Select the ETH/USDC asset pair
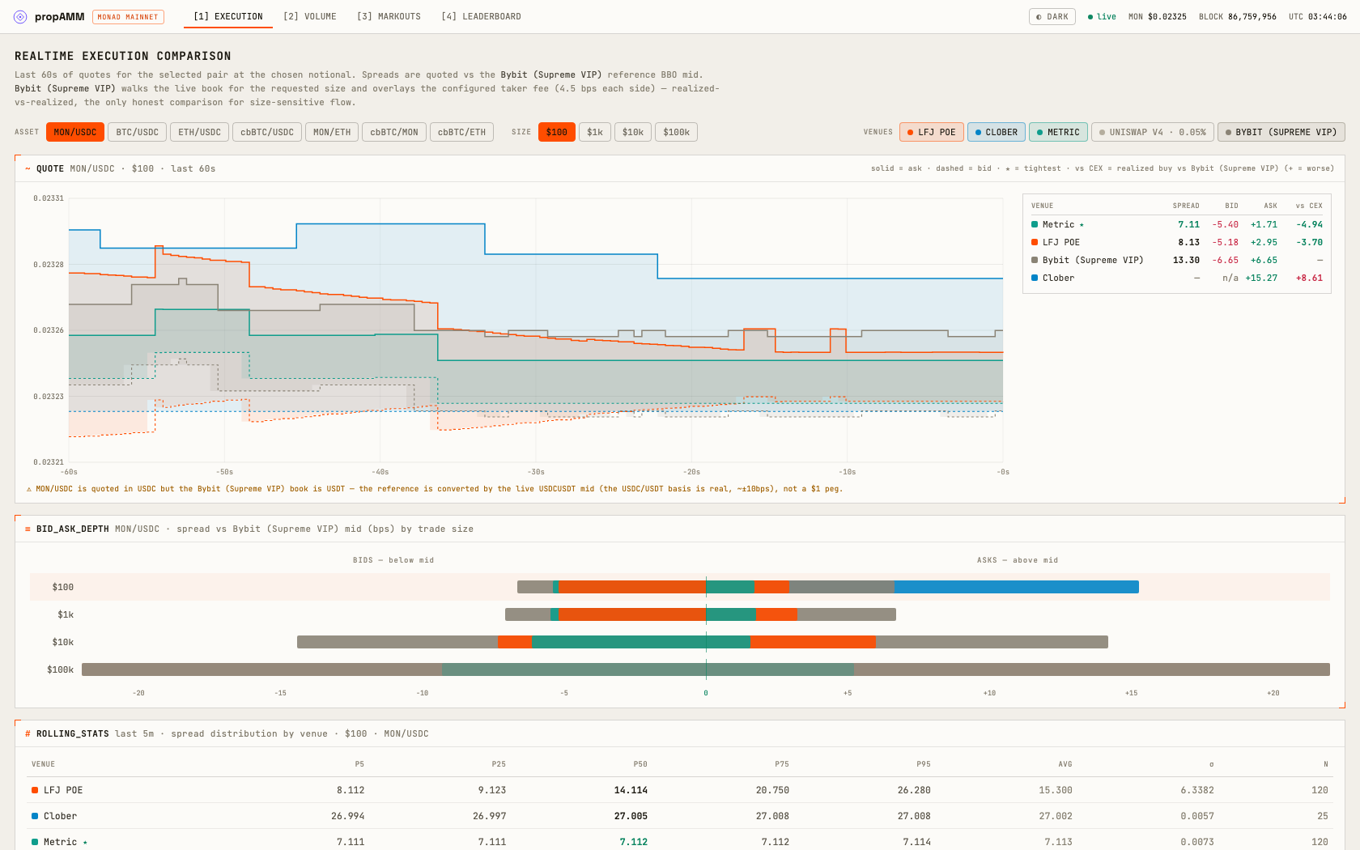 point(199,132)
